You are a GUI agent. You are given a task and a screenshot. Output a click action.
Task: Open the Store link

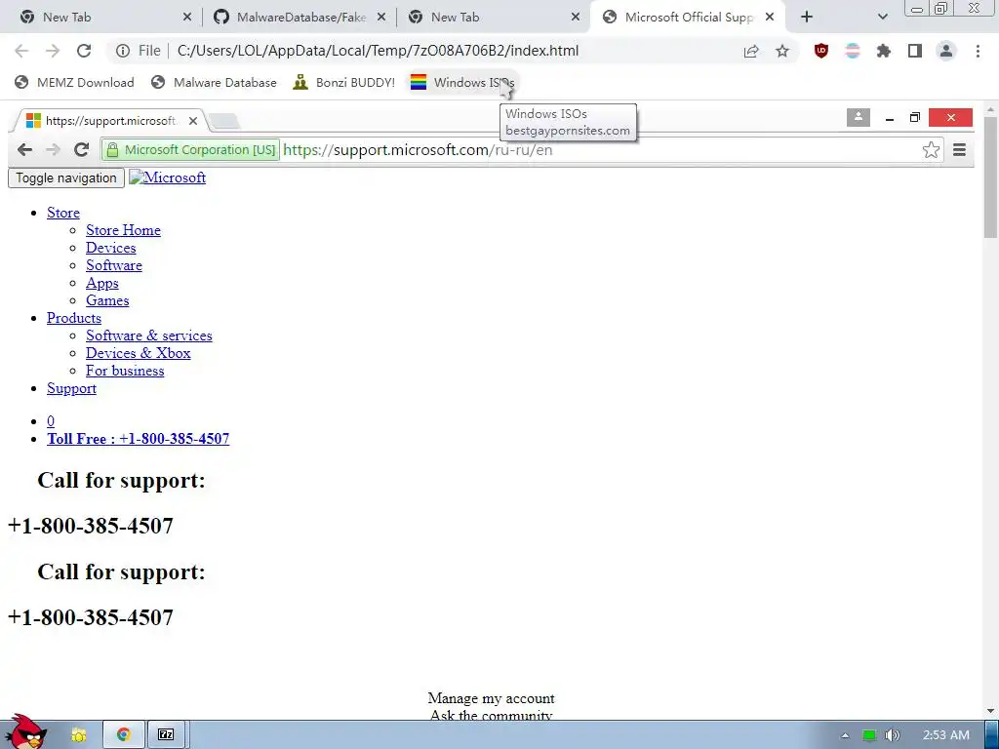pyautogui.click(x=63, y=213)
